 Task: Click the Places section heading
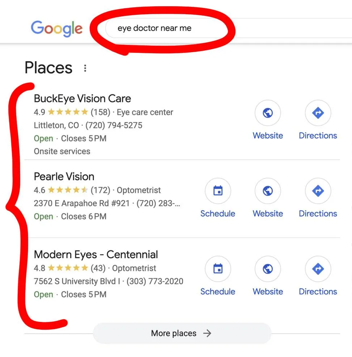pyautogui.click(x=48, y=68)
